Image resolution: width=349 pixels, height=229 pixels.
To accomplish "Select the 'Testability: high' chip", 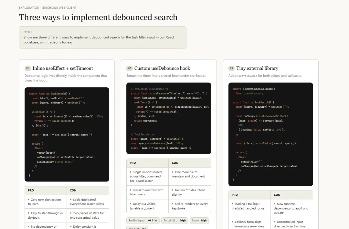I will [x=175, y=221].
